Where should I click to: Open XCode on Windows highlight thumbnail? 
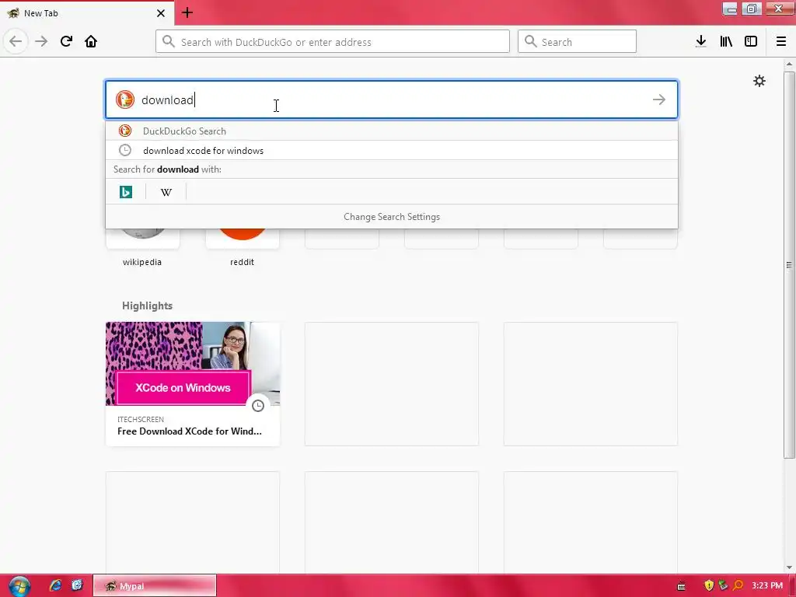(193, 364)
